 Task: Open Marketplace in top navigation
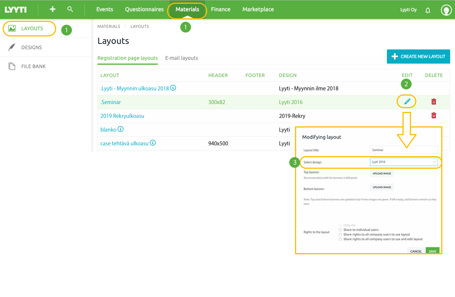(x=258, y=9)
